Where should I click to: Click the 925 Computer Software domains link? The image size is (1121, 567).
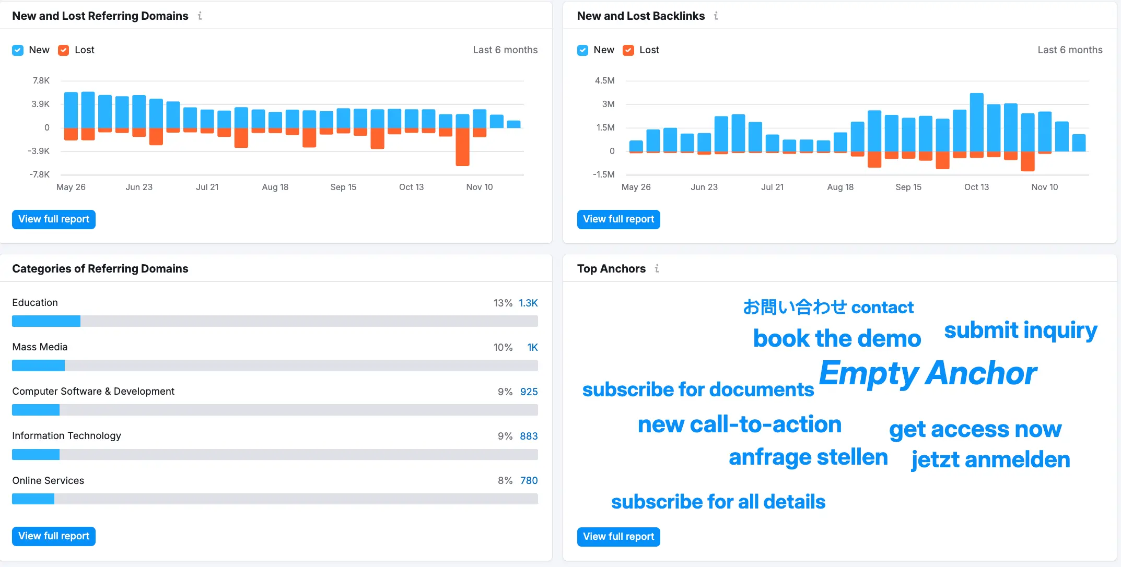529,392
